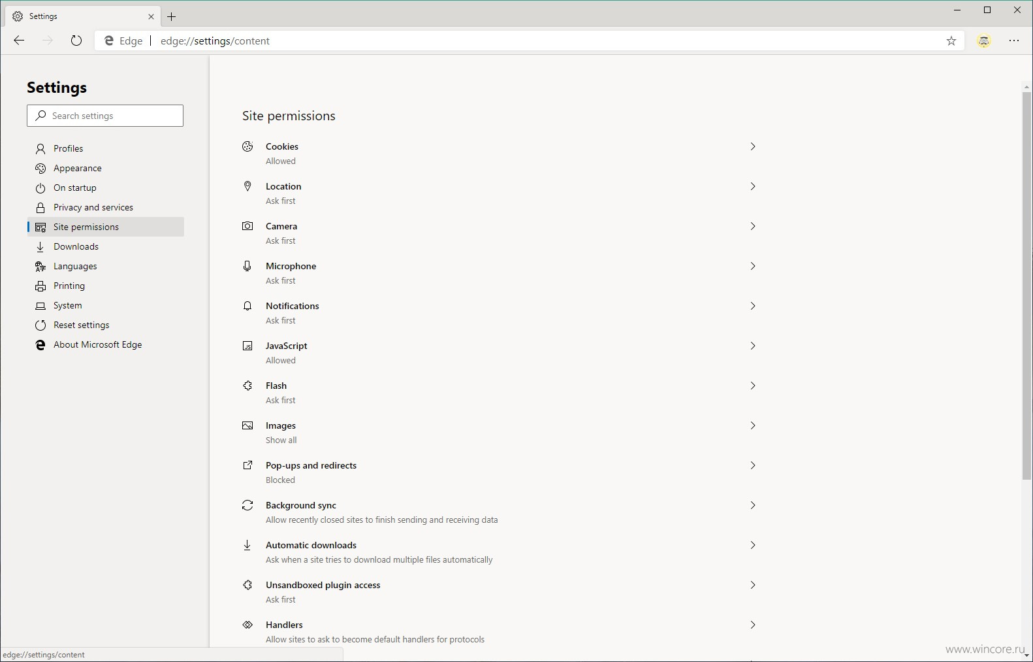
Task: Click the Microphone permission icon
Action: point(247,266)
